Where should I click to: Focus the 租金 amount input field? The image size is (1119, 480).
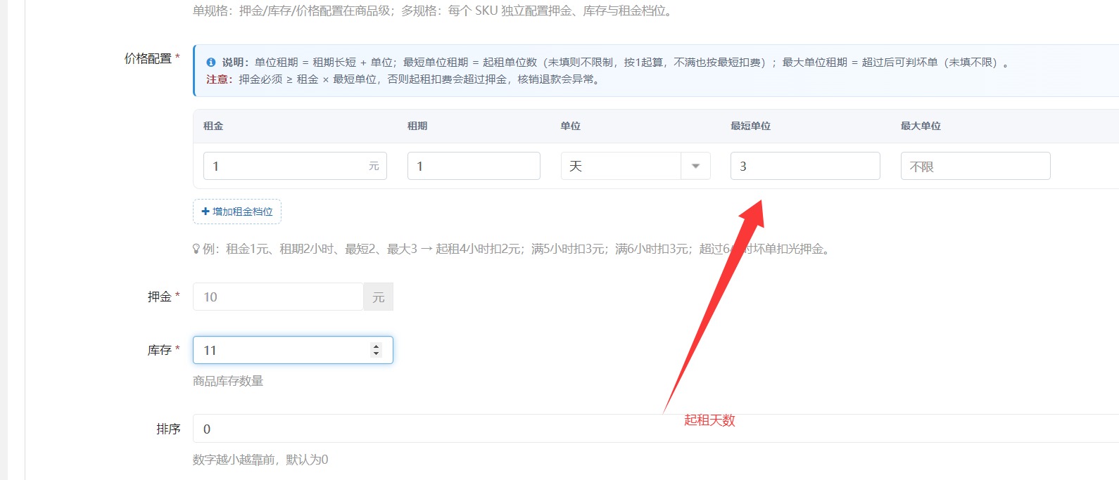(295, 166)
